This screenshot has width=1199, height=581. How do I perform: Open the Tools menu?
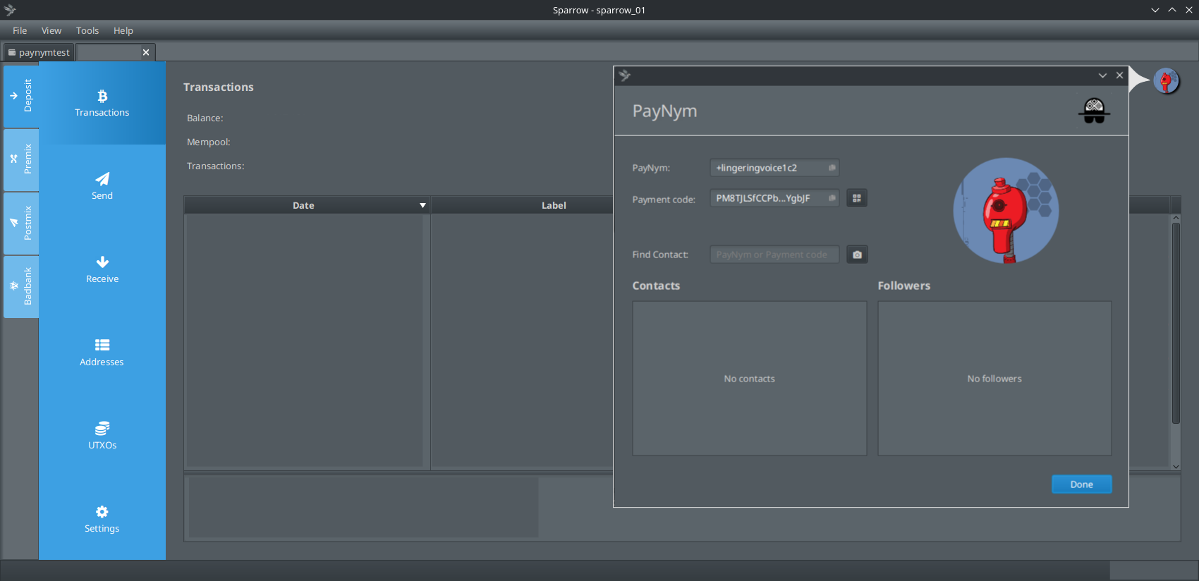pos(87,30)
